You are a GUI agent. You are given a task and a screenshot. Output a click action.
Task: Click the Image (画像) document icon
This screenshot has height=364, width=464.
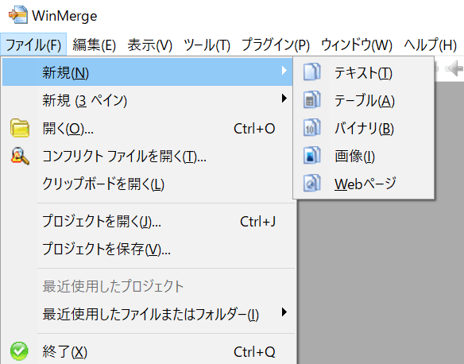pyautogui.click(x=312, y=155)
